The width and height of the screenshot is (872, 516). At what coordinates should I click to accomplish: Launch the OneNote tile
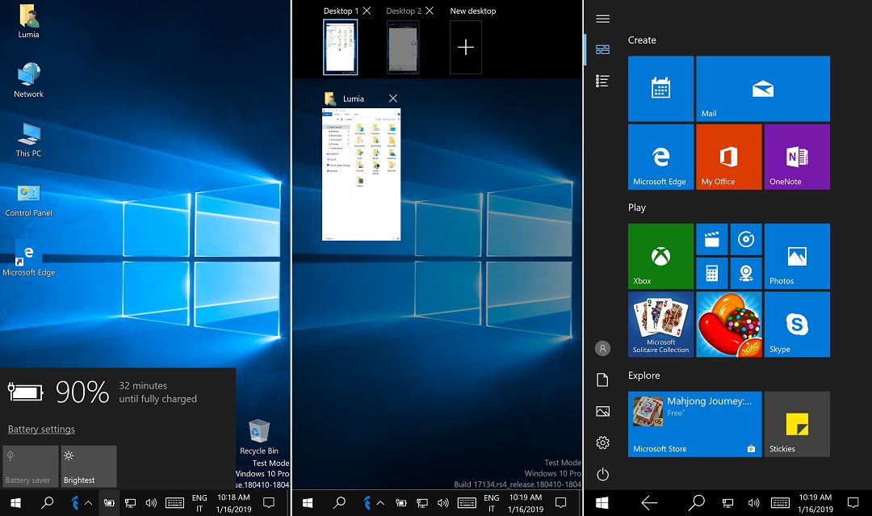pyautogui.click(x=797, y=157)
